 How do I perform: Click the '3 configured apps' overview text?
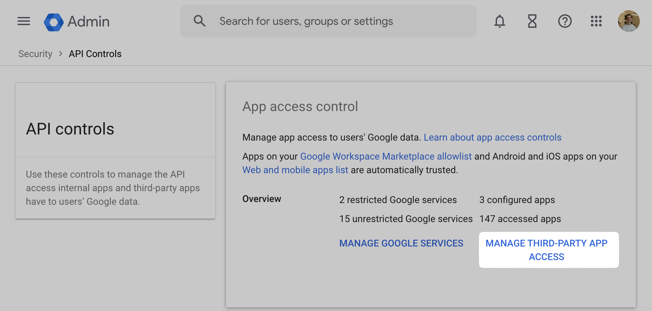coord(517,200)
